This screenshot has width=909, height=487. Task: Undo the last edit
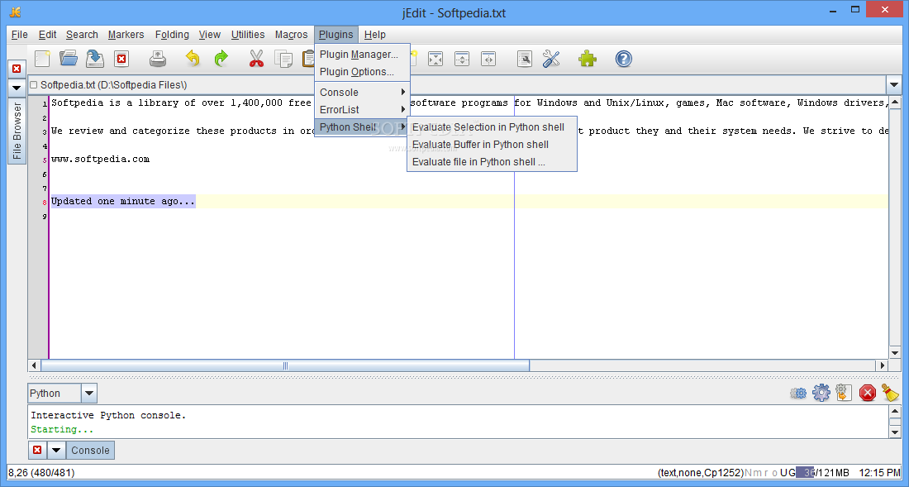tap(193, 59)
